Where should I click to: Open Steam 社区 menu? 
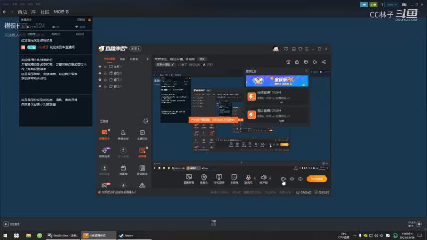point(45,12)
